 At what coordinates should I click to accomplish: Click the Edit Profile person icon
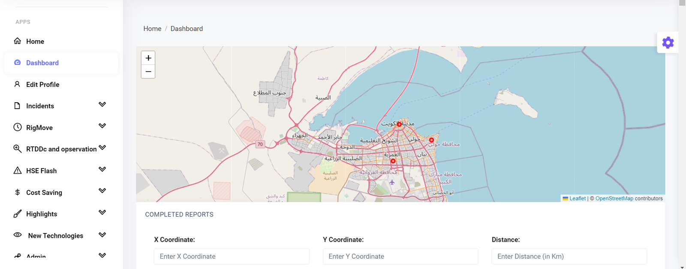pyautogui.click(x=17, y=84)
